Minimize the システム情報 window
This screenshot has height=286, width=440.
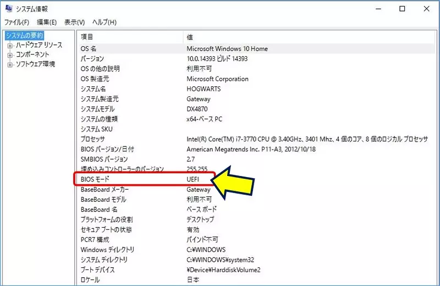pos(378,9)
